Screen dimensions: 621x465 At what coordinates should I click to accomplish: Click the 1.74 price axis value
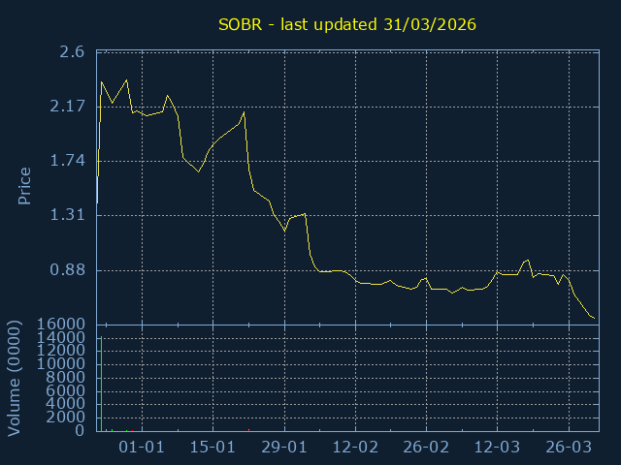click(x=66, y=161)
